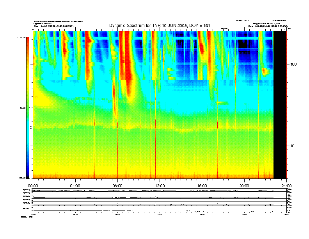The image size is (309, 239).
Task: Click the 'Re=' position text on the upper left
Action: [x=53, y=26]
